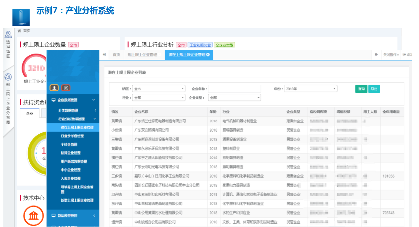Click the monitor icon beside 算法模型管理
Viewport: 419px width, 227px height.
pos(54,216)
